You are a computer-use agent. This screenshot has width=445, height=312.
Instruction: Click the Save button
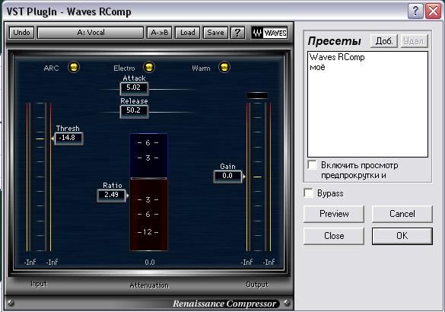pyautogui.click(x=215, y=33)
